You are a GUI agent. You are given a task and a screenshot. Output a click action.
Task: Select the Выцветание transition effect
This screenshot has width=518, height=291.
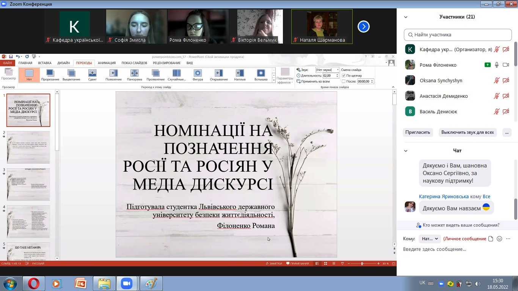[x=71, y=75]
